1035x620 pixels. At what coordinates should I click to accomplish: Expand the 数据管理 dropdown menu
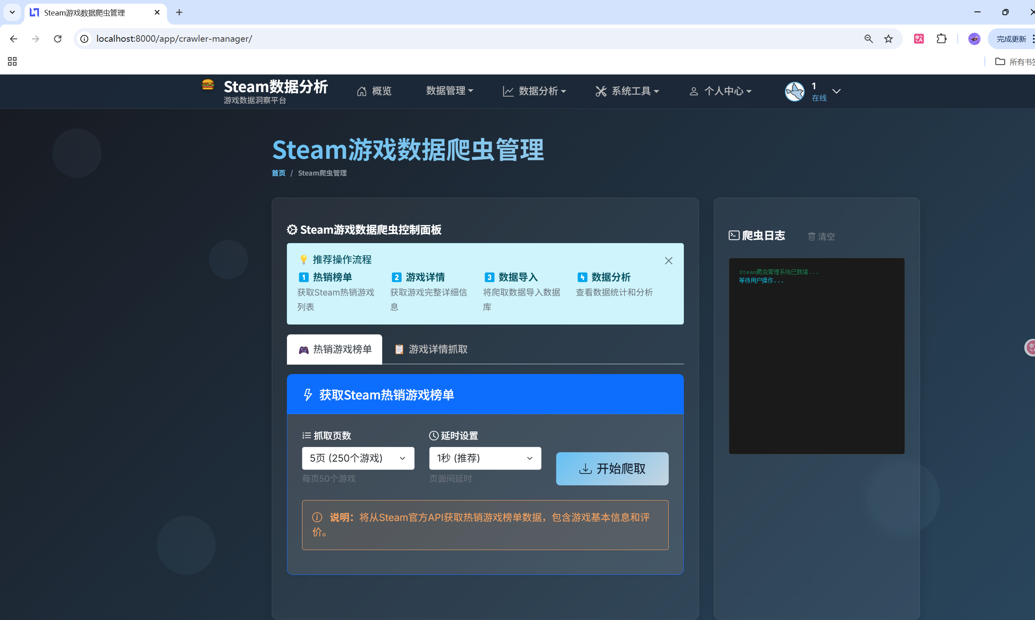pos(449,91)
